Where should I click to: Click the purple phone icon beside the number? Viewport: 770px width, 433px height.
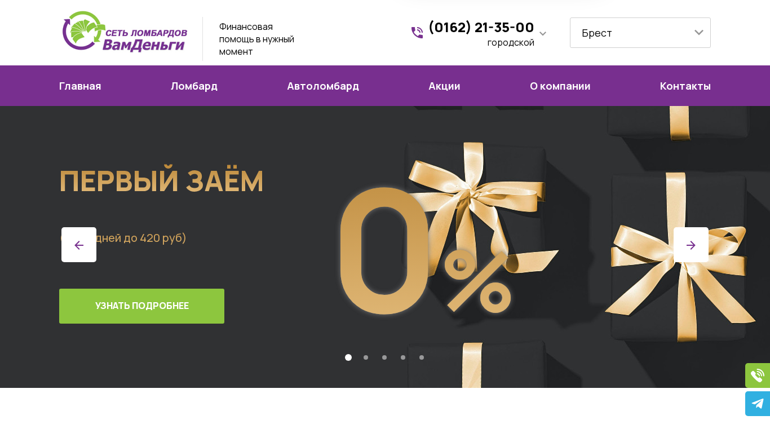click(x=417, y=33)
